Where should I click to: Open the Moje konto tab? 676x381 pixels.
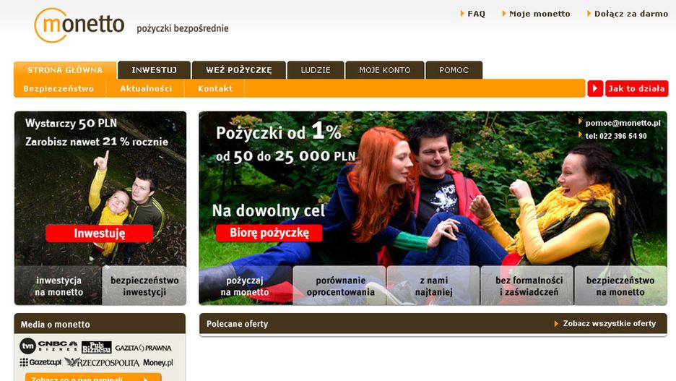[x=384, y=70]
